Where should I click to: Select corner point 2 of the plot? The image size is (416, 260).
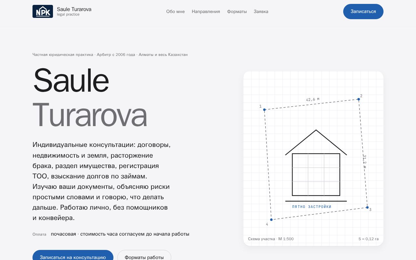358,99
